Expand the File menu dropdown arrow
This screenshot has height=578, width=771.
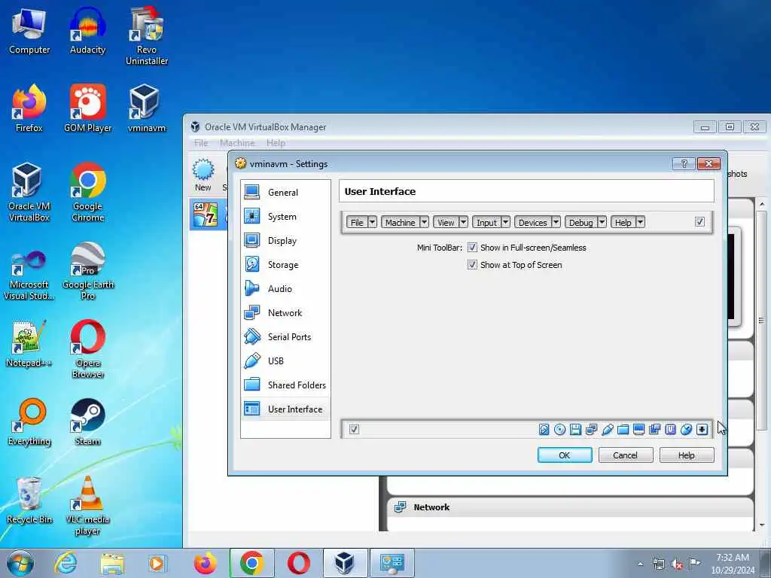372,222
